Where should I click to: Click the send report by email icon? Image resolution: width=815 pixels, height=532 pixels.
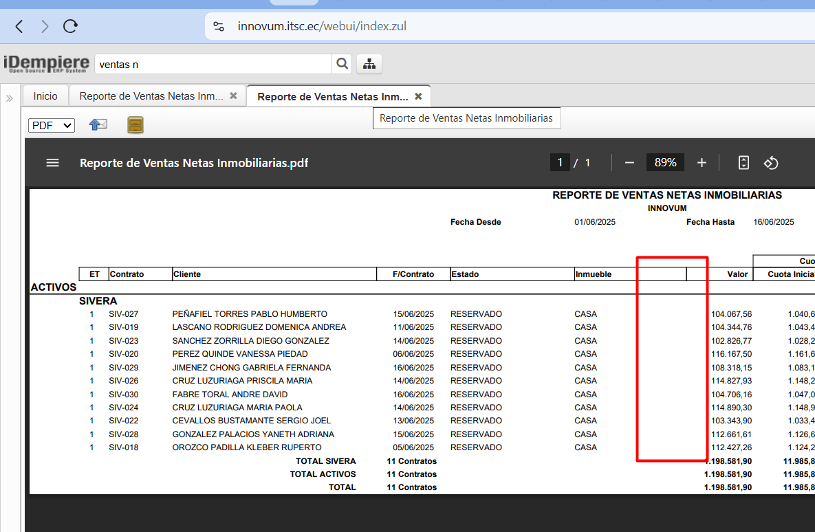tap(98, 125)
